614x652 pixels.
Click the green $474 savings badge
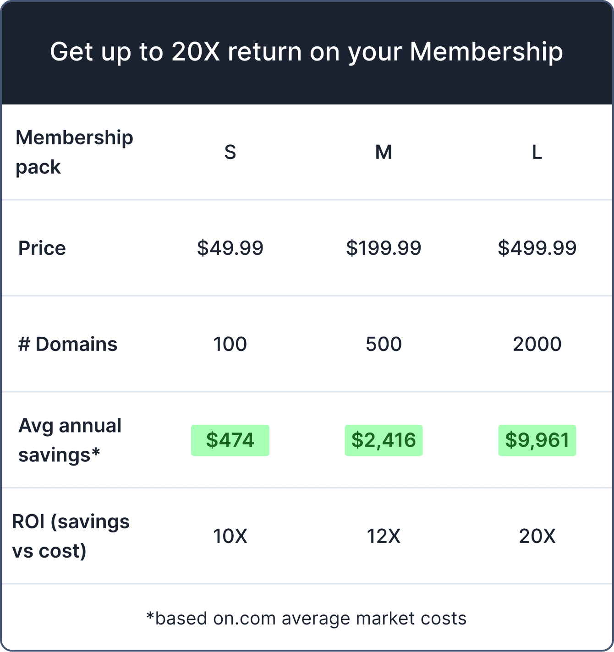pos(230,440)
